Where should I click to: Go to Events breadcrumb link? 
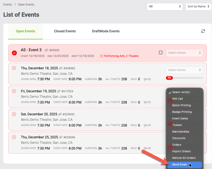(8, 4)
